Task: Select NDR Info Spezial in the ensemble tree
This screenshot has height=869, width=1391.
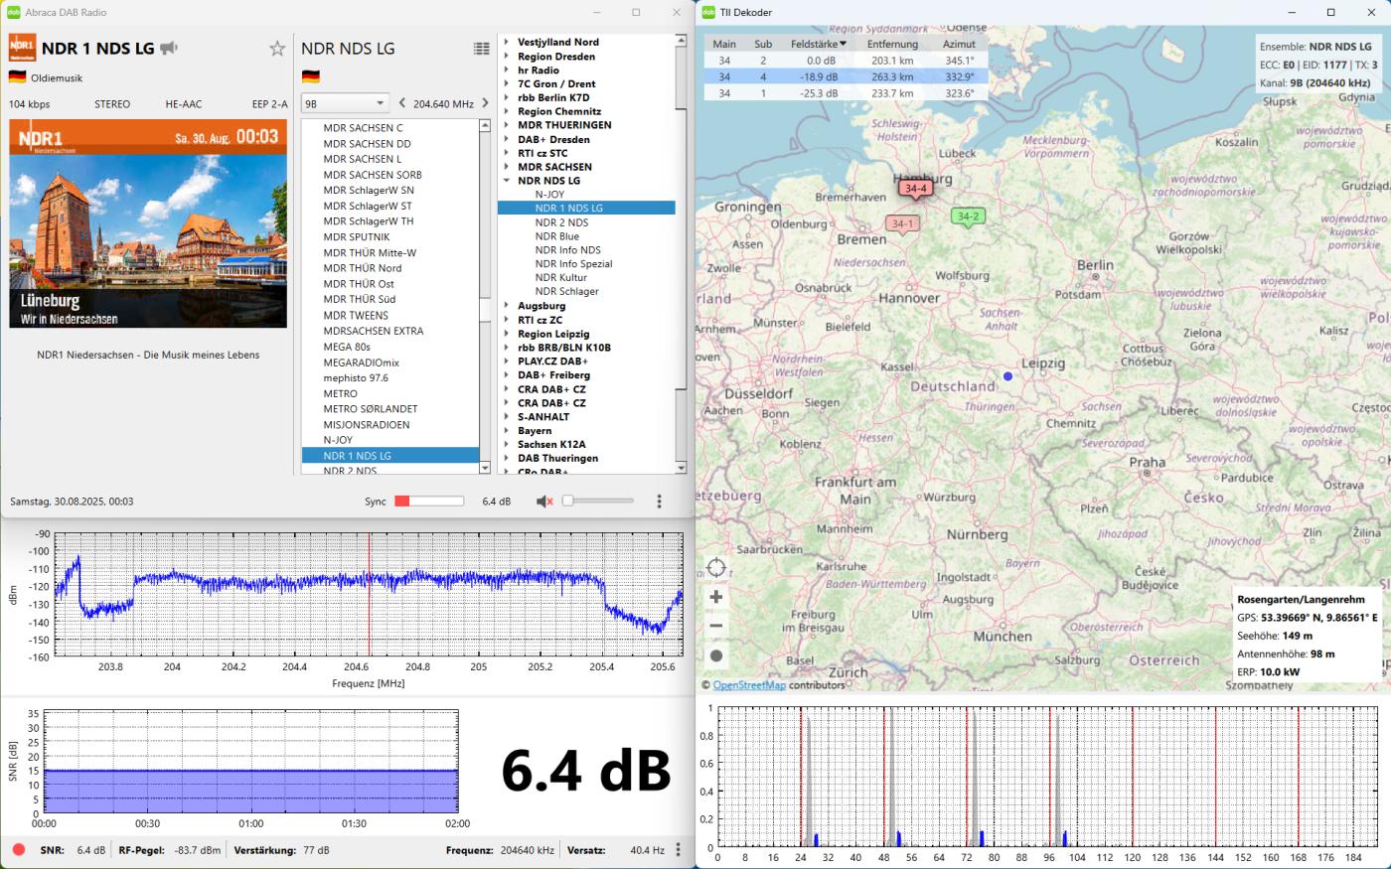Action: pyautogui.click(x=573, y=264)
